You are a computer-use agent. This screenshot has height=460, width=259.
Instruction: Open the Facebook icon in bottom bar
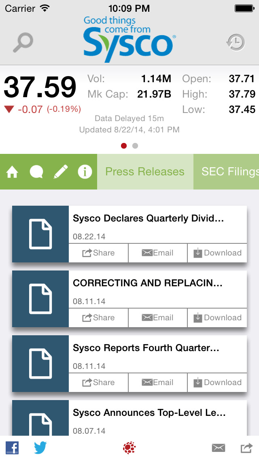click(12, 448)
